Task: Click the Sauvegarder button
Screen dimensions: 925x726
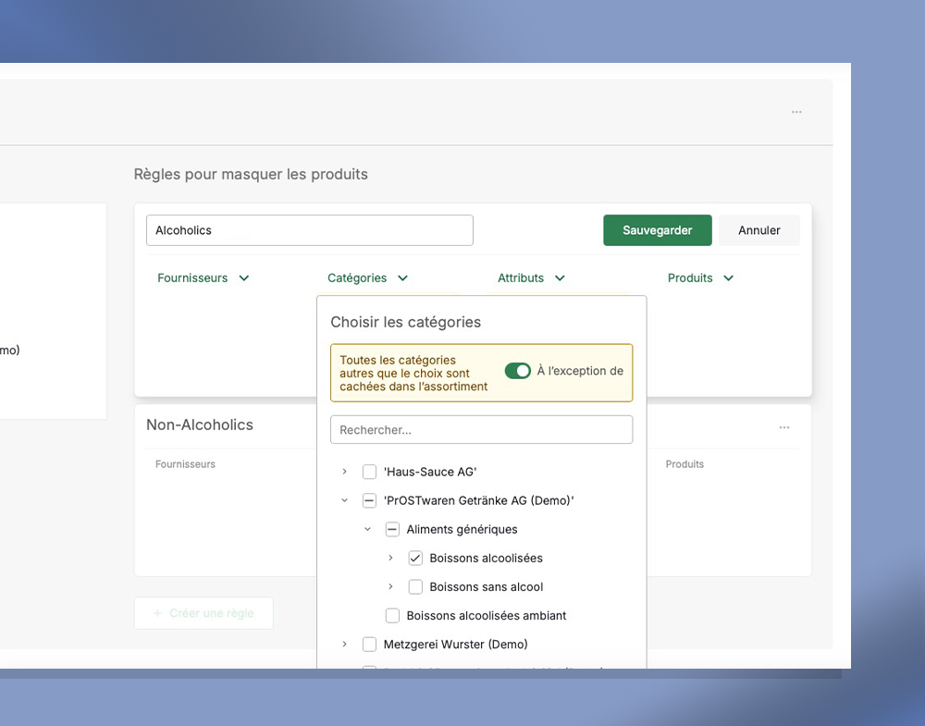Action: 657,230
